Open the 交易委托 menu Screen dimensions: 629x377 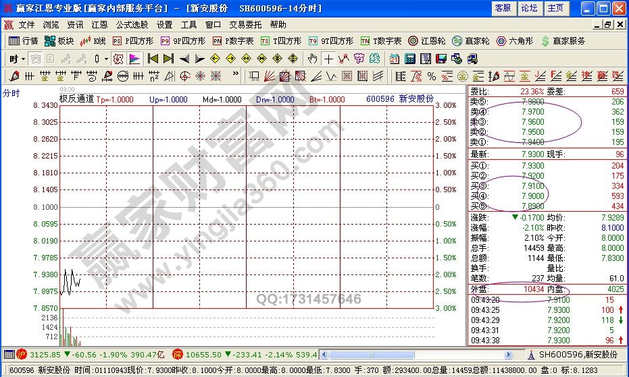(245, 24)
